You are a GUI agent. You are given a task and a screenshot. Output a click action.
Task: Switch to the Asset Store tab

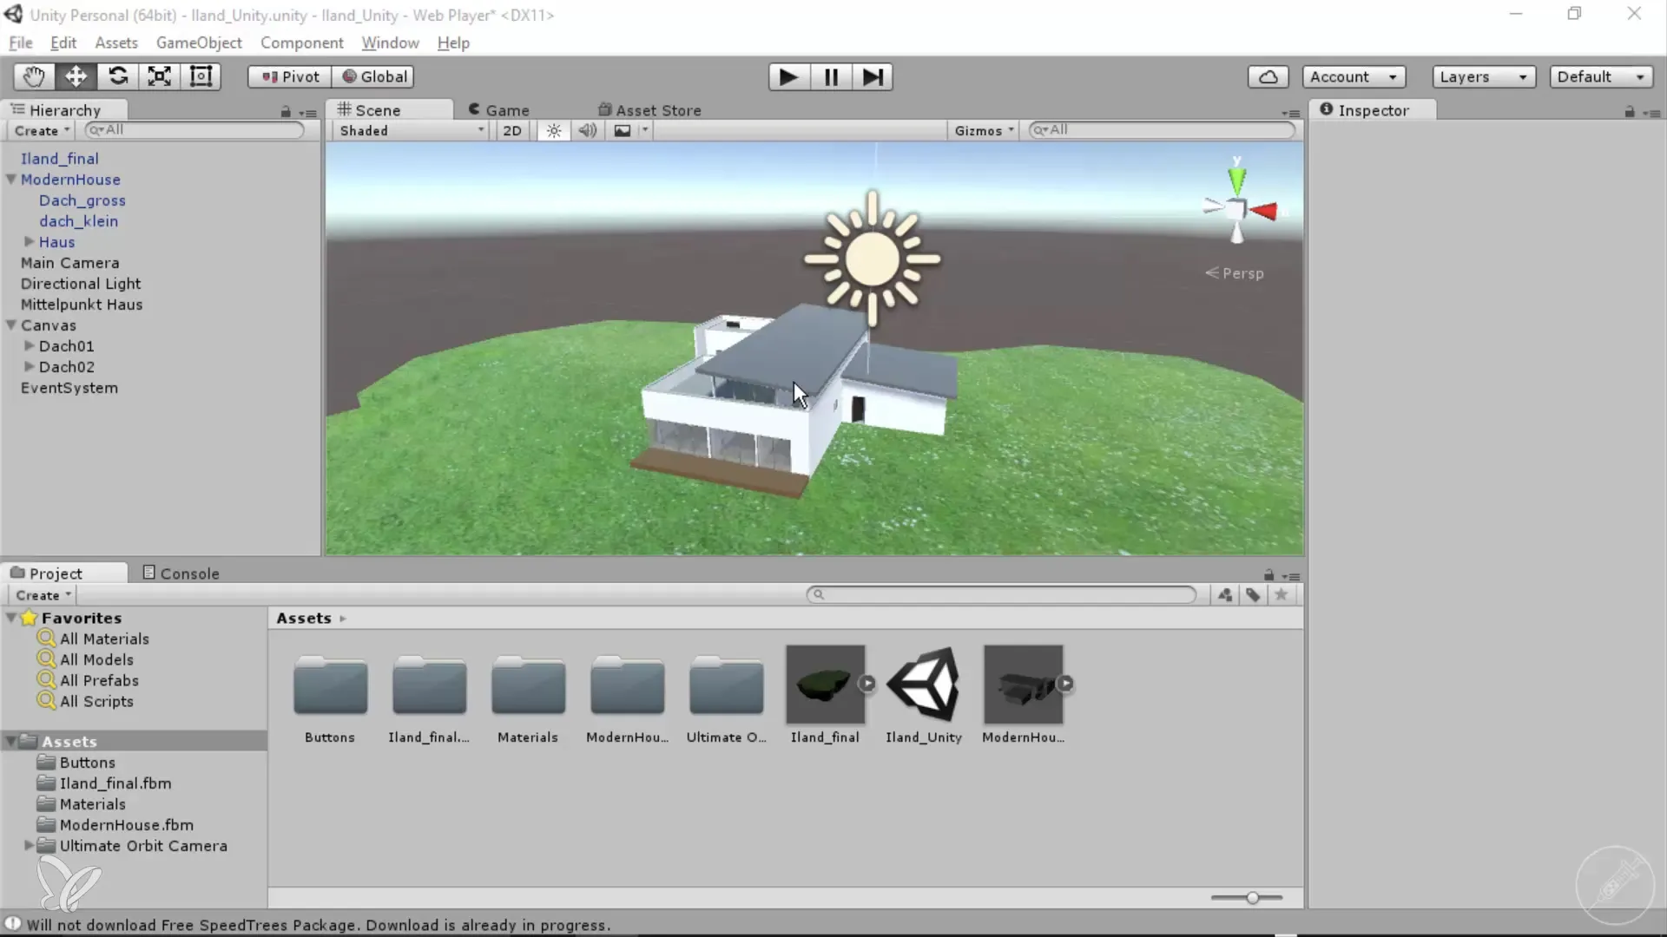pos(649,110)
